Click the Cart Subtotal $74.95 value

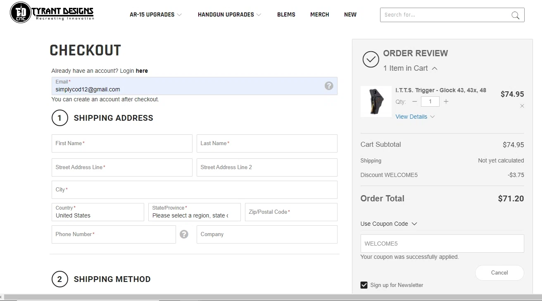click(x=513, y=145)
